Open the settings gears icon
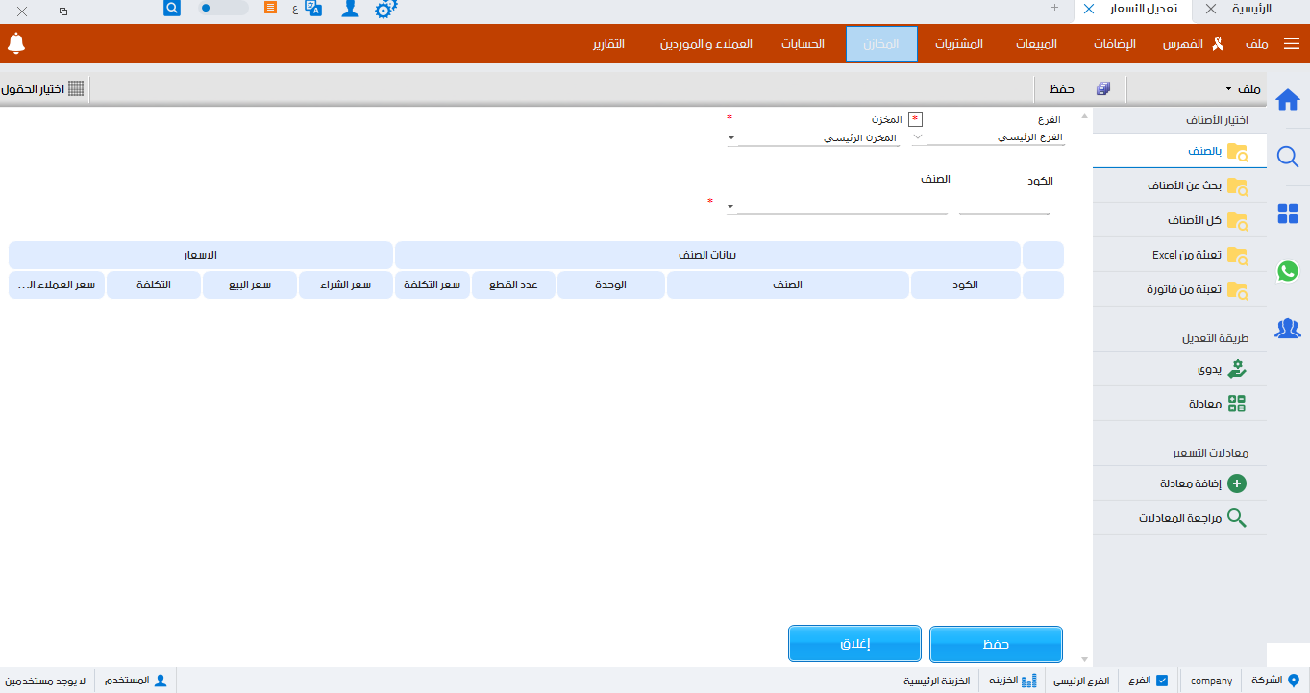The image size is (1310, 693). 385,10
